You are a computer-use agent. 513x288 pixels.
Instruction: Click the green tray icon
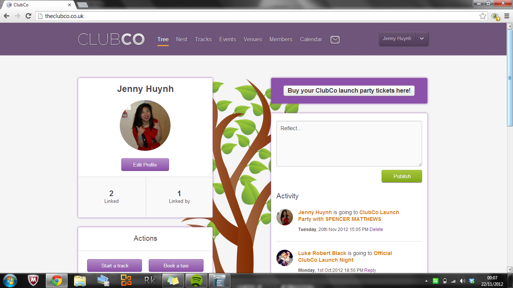(x=436, y=281)
